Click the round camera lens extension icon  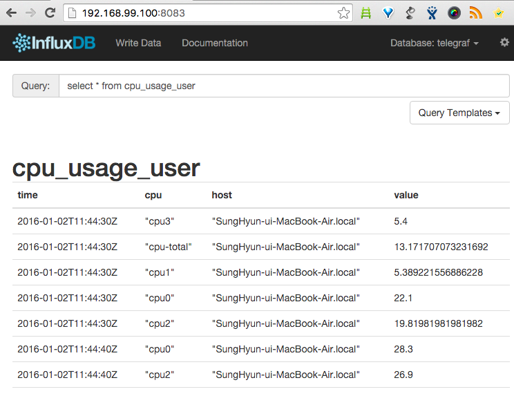pos(454,13)
